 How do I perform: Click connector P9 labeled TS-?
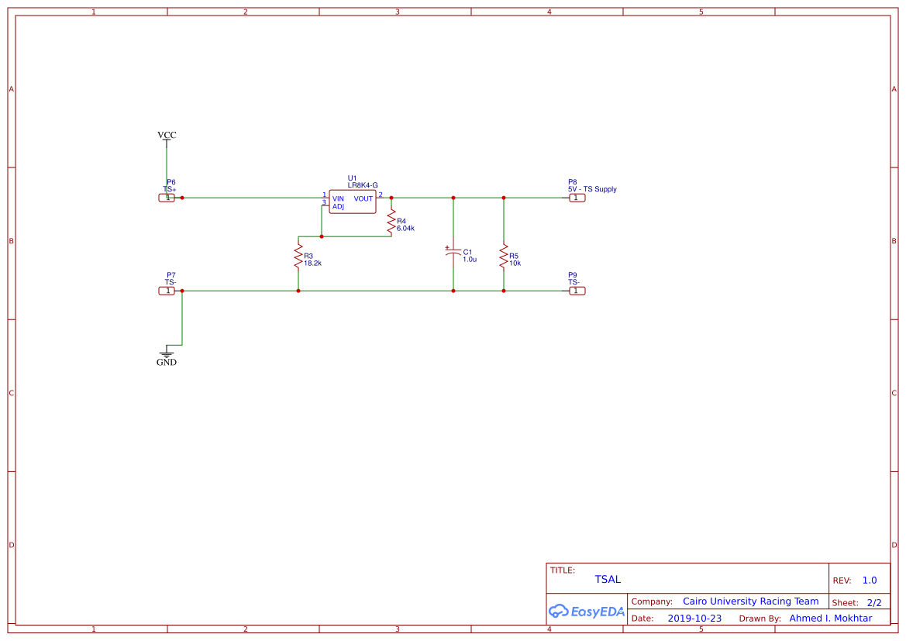pyautogui.click(x=576, y=290)
